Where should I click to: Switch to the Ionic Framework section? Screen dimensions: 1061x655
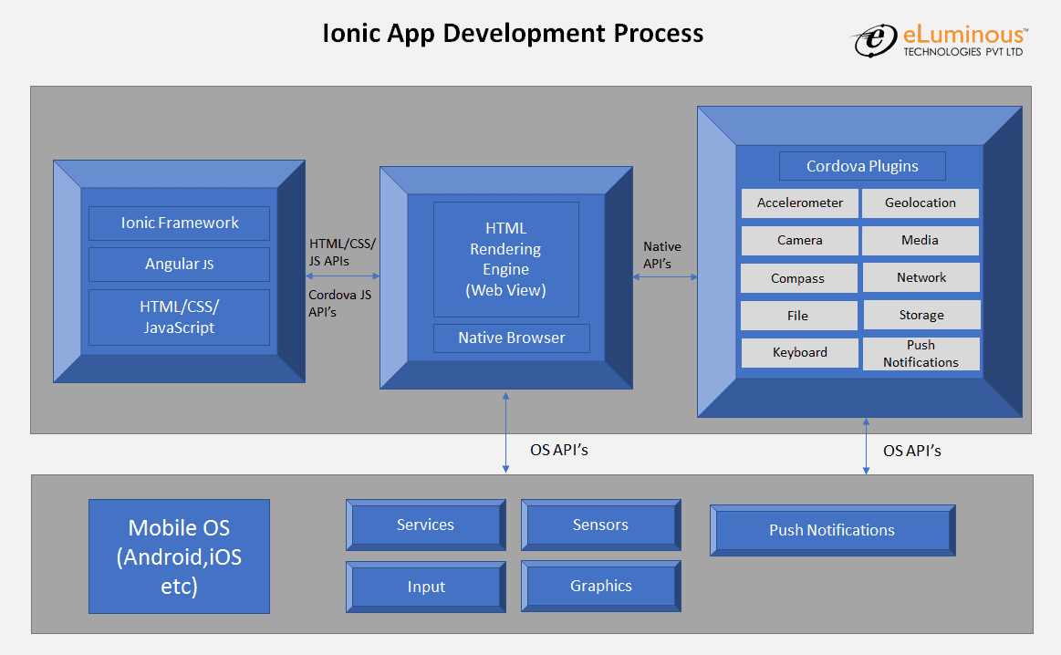pos(179,223)
